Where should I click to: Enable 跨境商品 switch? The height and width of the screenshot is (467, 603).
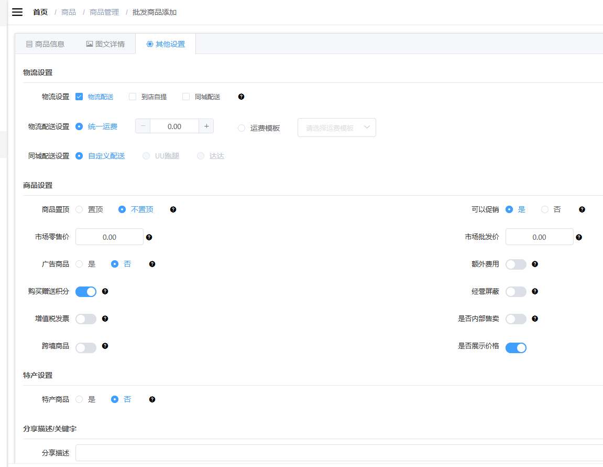click(x=86, y=348)
